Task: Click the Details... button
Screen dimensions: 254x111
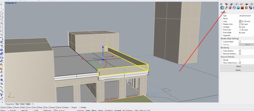Action: point(237,70)
